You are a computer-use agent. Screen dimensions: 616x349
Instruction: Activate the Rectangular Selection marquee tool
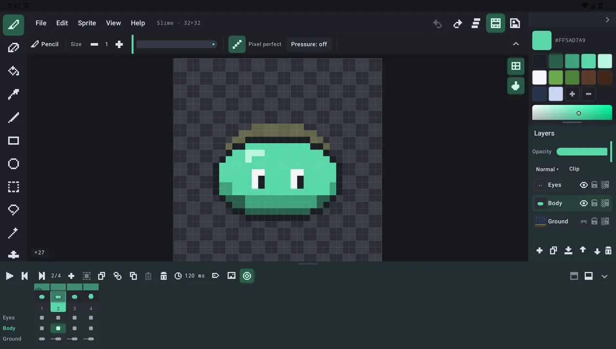pos(13,187)
